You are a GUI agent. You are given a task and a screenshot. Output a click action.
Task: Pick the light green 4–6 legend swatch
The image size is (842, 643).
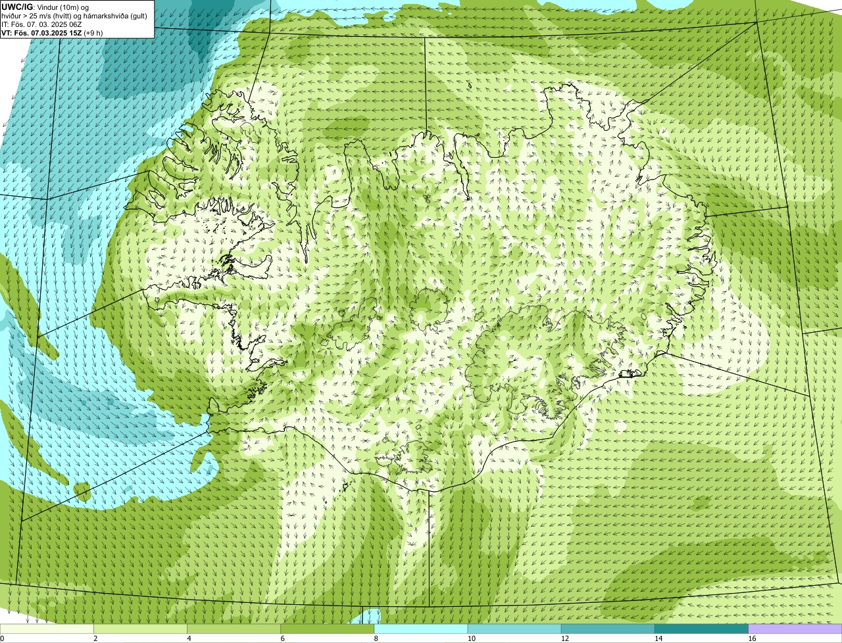(234, 629)
